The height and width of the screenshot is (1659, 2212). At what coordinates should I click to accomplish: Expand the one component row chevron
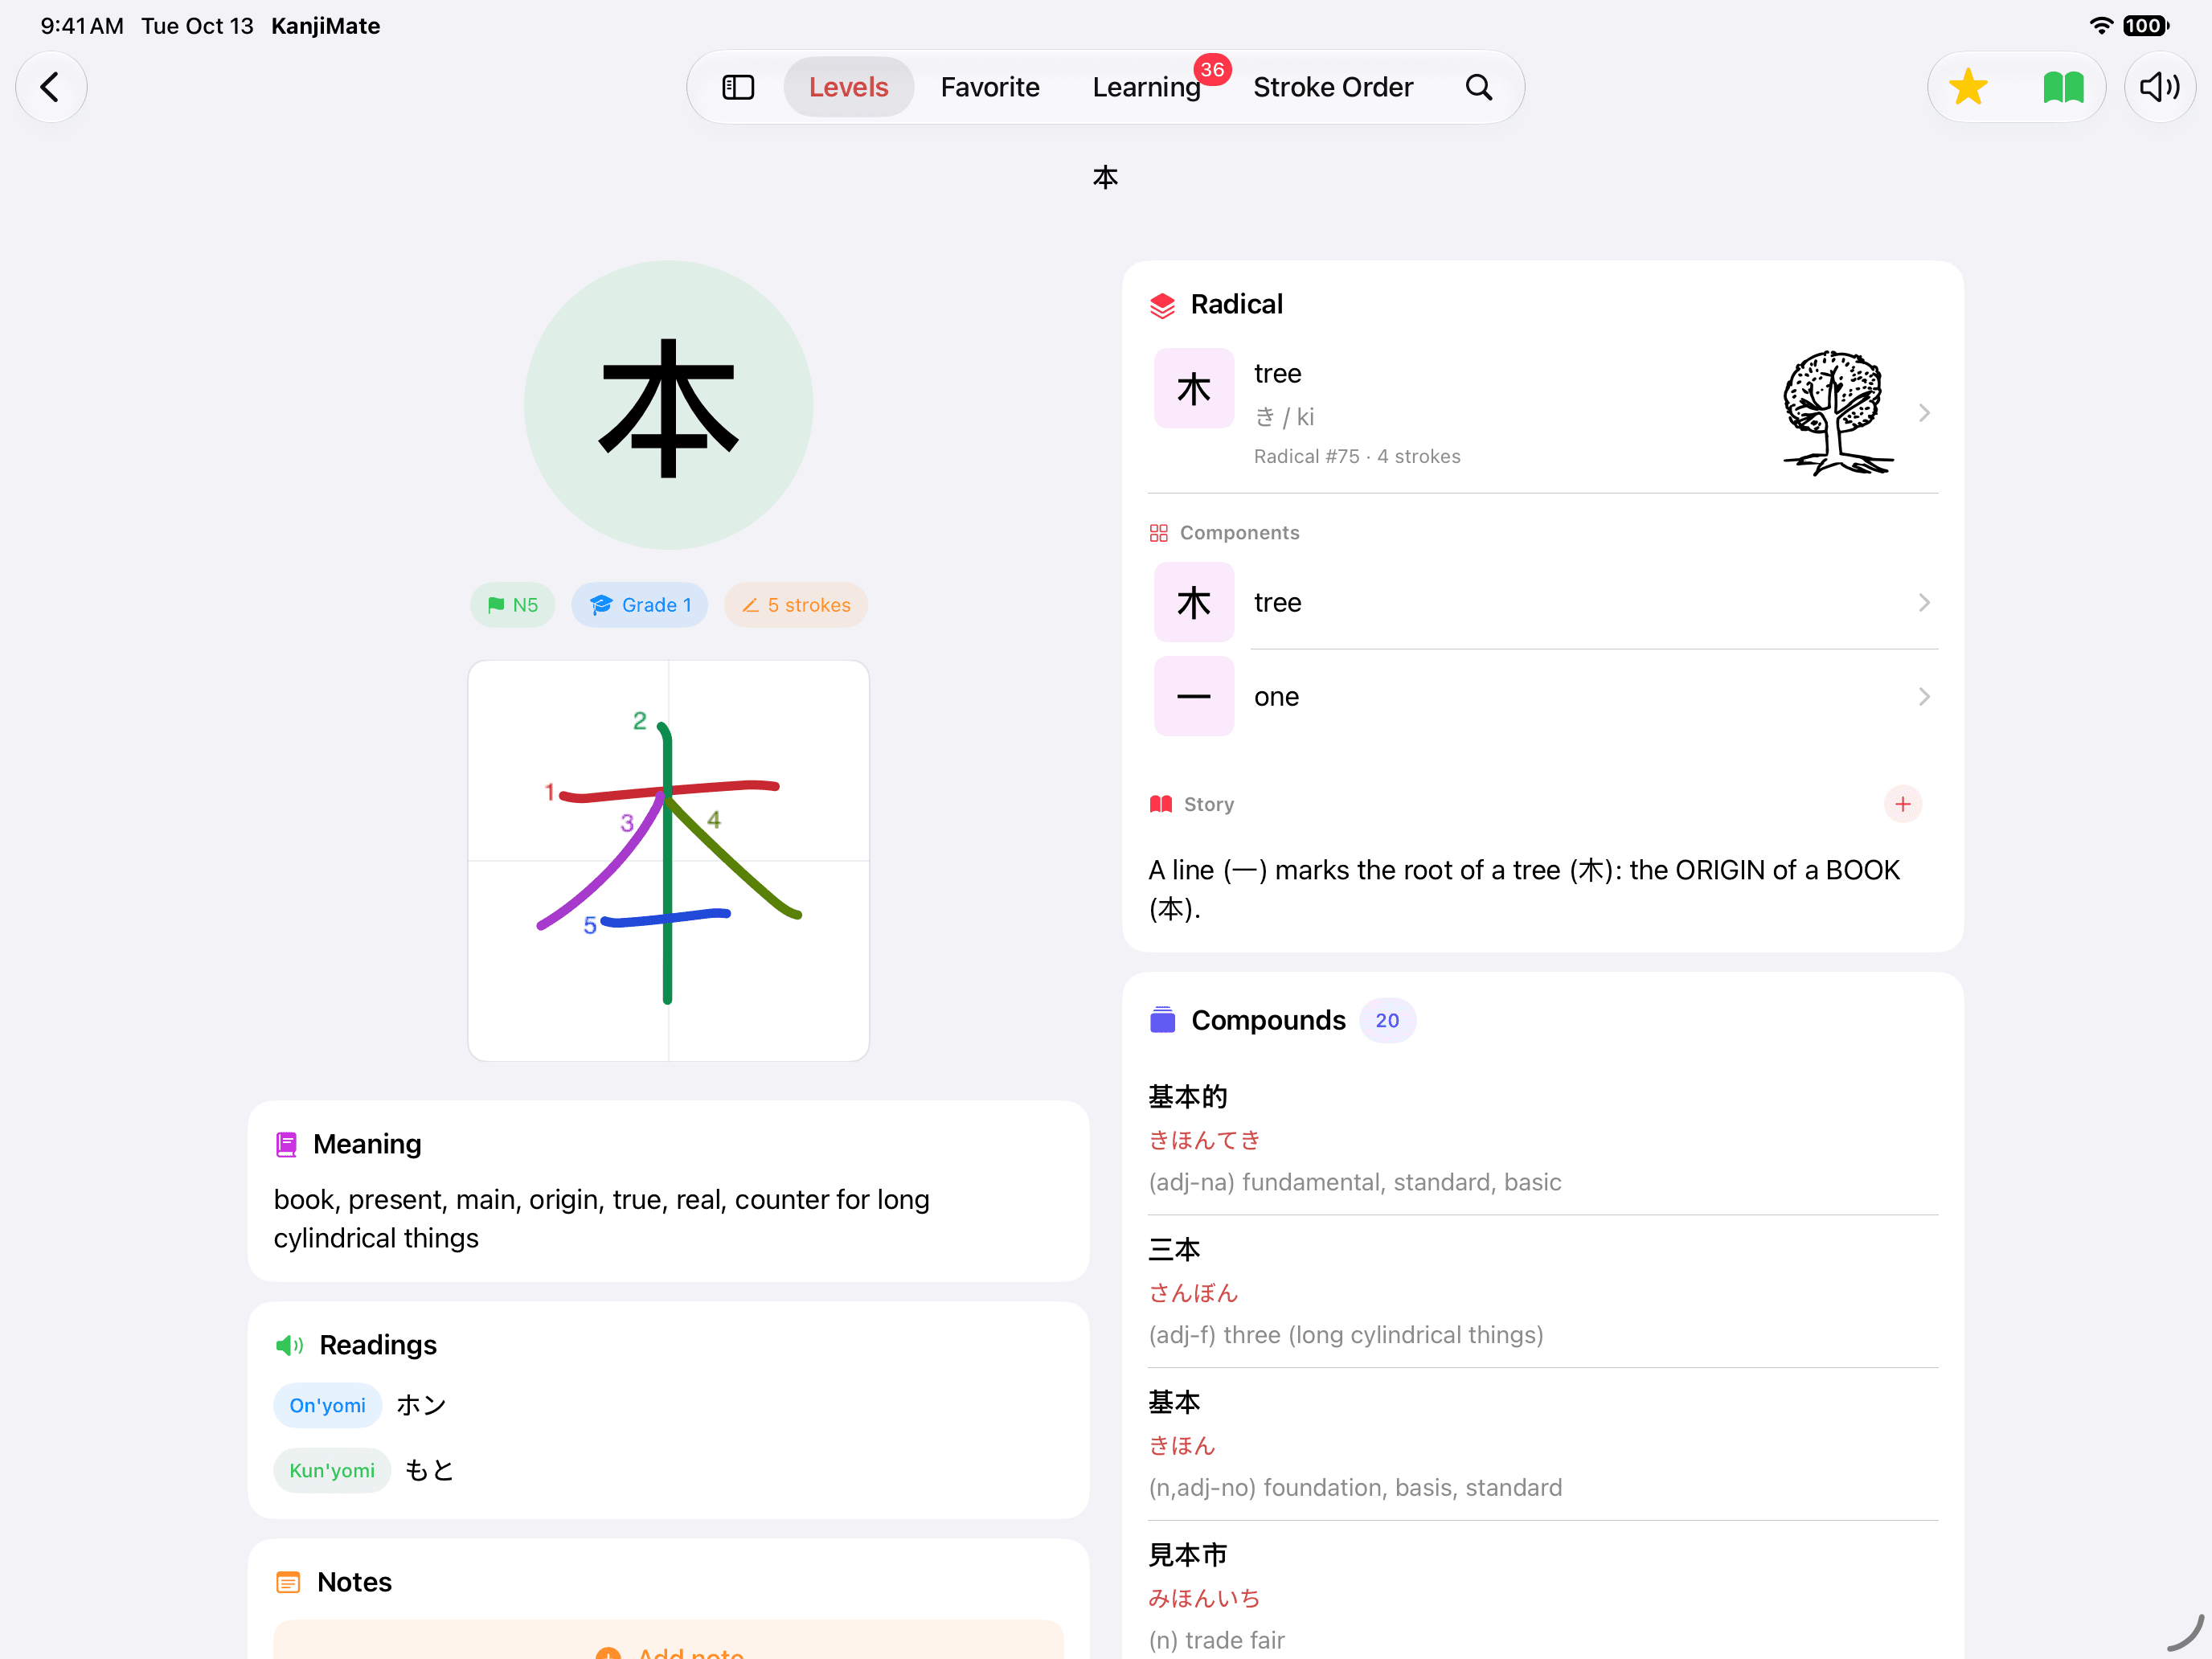1924,696
